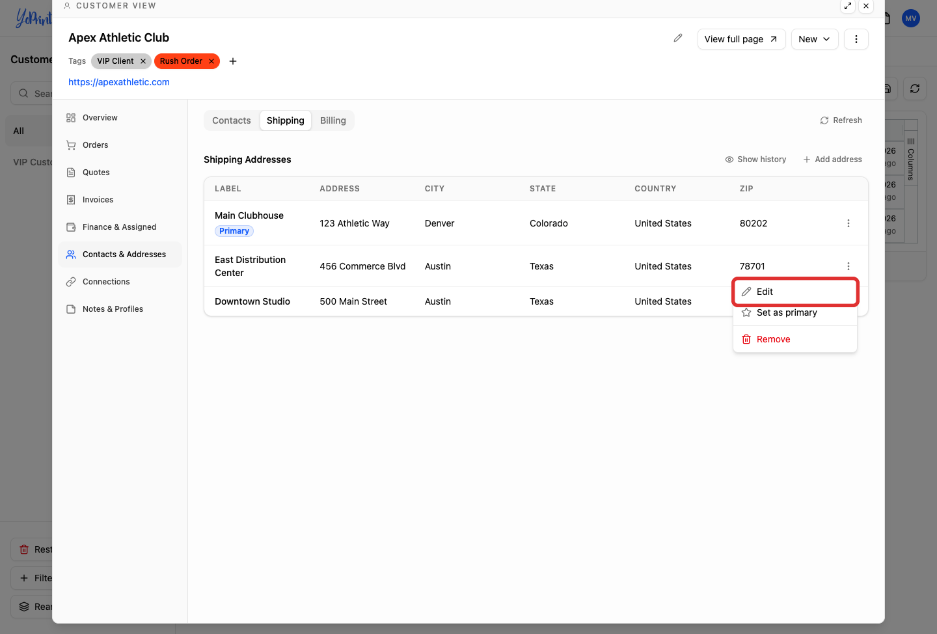The width and height of the screenshot is (937, 634).
Task: Click View full page button
Action: click(x=742, y=39)
